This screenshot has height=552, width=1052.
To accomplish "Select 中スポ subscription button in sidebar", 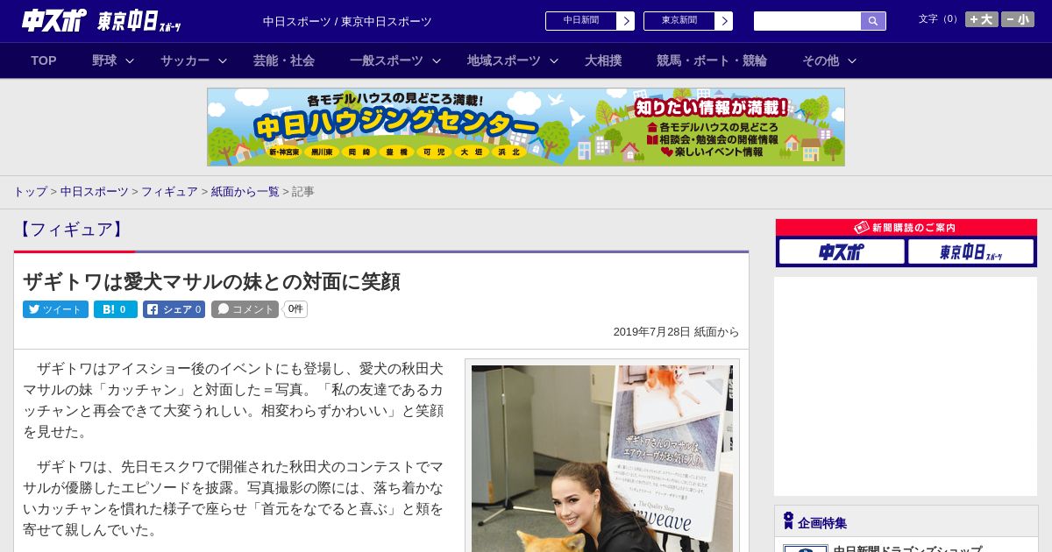I will [842, 251].
